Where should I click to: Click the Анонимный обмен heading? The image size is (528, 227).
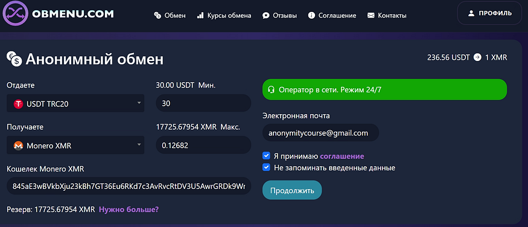[95, 60]
